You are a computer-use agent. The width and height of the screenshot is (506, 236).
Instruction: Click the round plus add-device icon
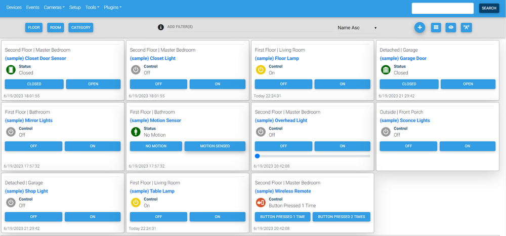(419, 28)
